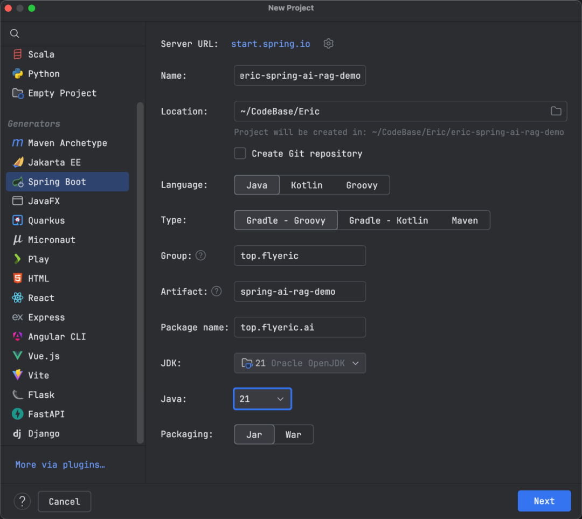
Task: Switch packaging to War
Action: pos(293,434)
